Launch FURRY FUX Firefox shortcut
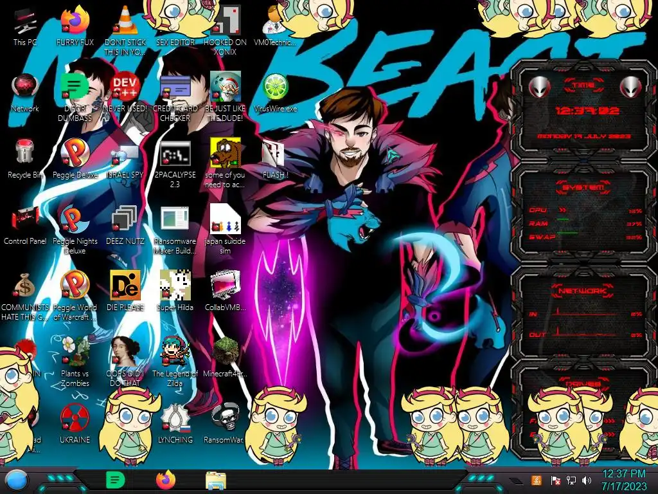 pyautogui.click(x=75, y=21)
